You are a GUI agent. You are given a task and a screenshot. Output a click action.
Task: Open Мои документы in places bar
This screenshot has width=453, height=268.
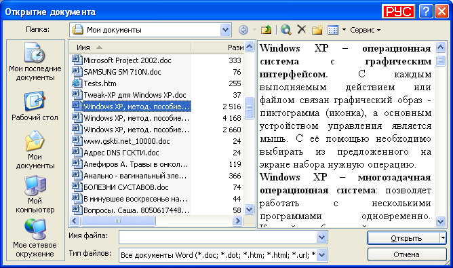pyautogui.click(x=35, y=150)
